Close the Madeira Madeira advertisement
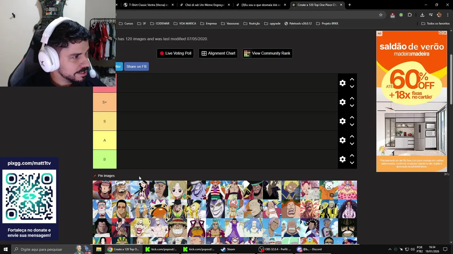Viewport: 453px width, 254px height. coord(445,33)
